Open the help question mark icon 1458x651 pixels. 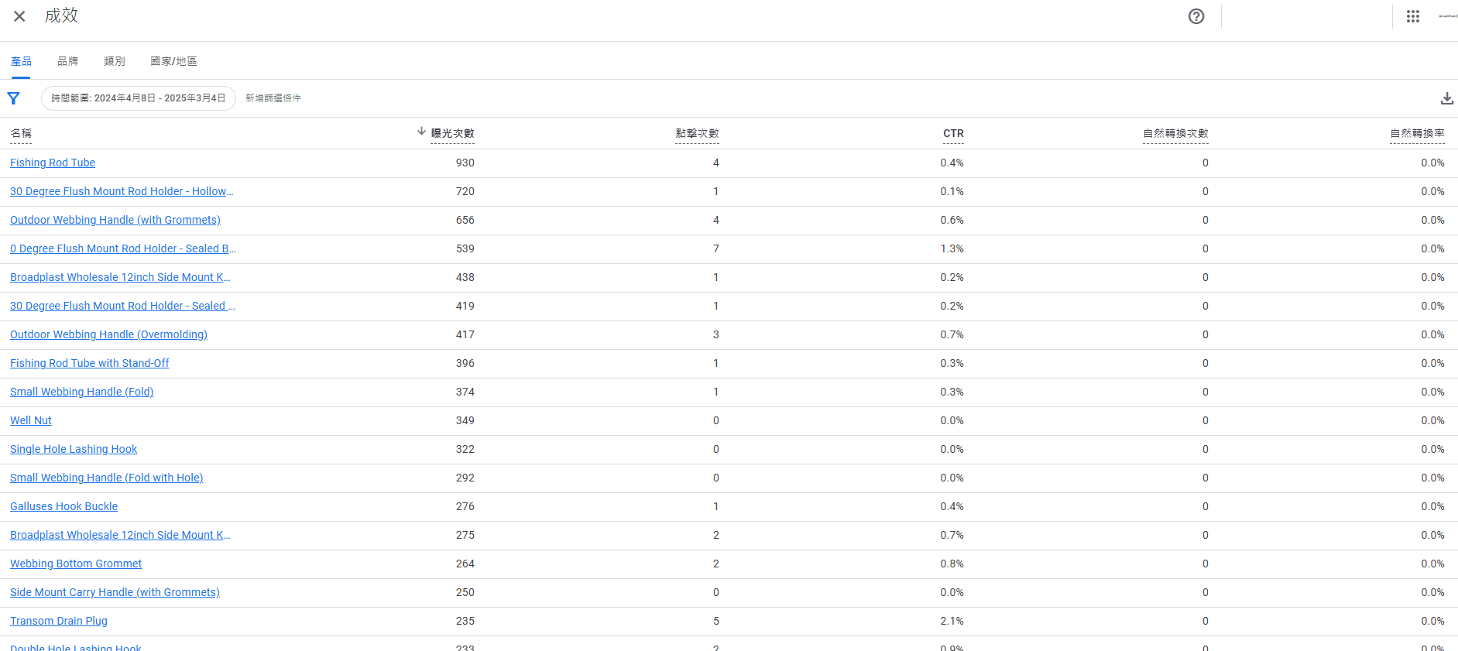click(x=1196, y=16)
